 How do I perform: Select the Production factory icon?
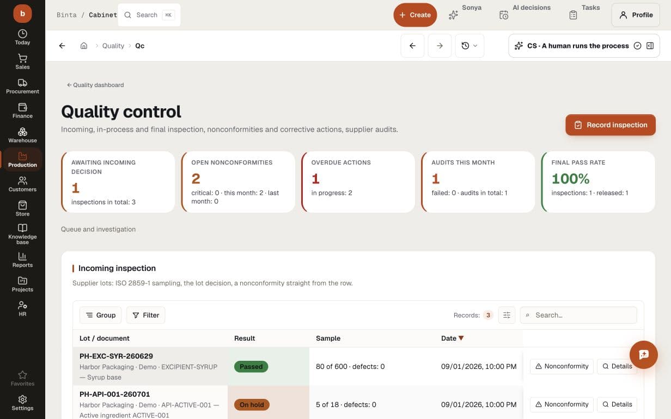[x=22, y=156]
